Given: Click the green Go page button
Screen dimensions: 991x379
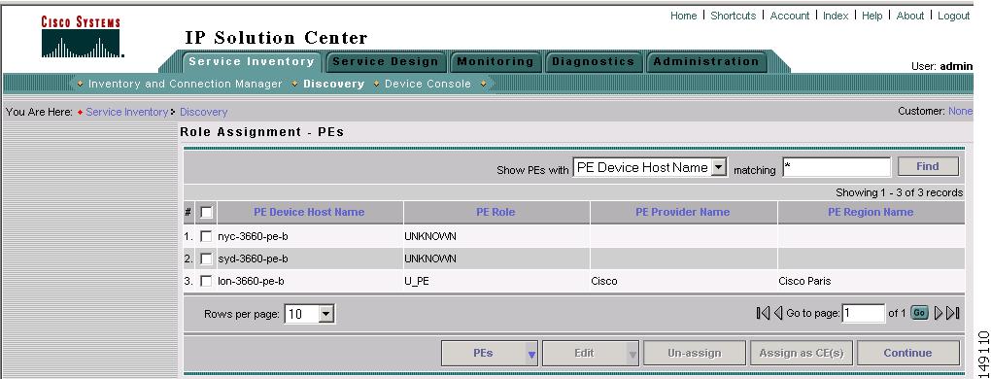Looking at the screenshot, I should point(919,313).
